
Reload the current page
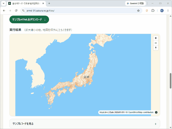[x=16, y=11]
